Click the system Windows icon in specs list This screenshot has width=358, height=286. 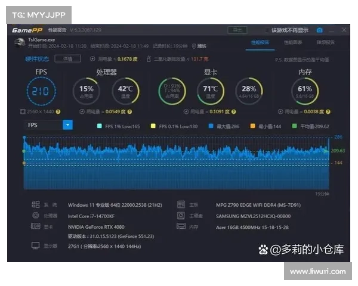(x=35, y=204)
